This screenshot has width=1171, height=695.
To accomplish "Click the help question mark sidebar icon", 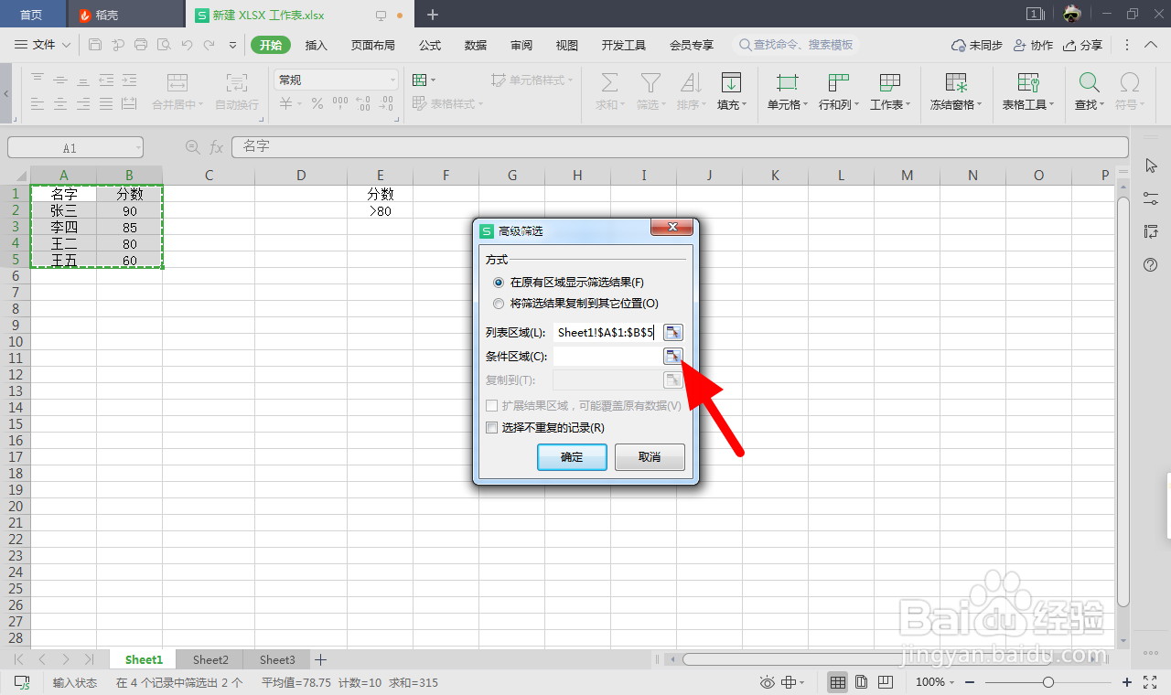I will coord(1152,265).
